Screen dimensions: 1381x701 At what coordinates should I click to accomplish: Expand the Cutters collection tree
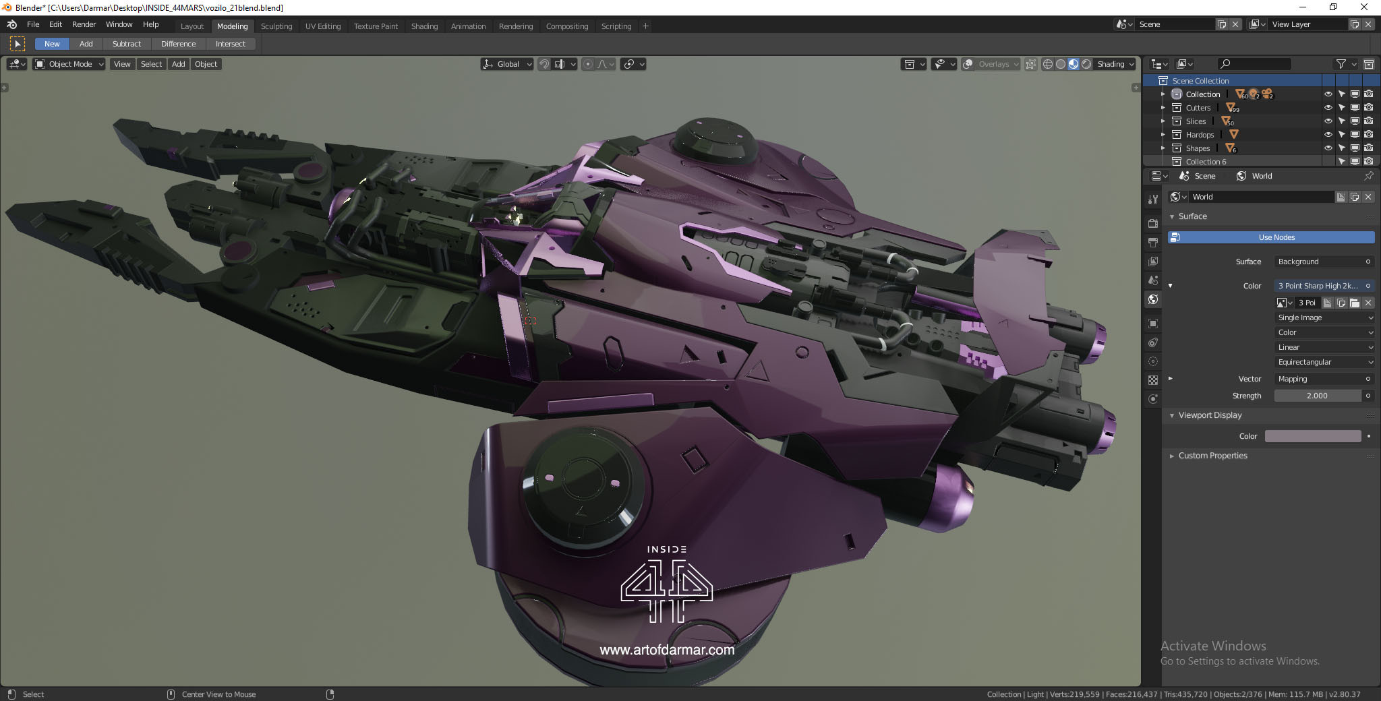coord(1163,108)
